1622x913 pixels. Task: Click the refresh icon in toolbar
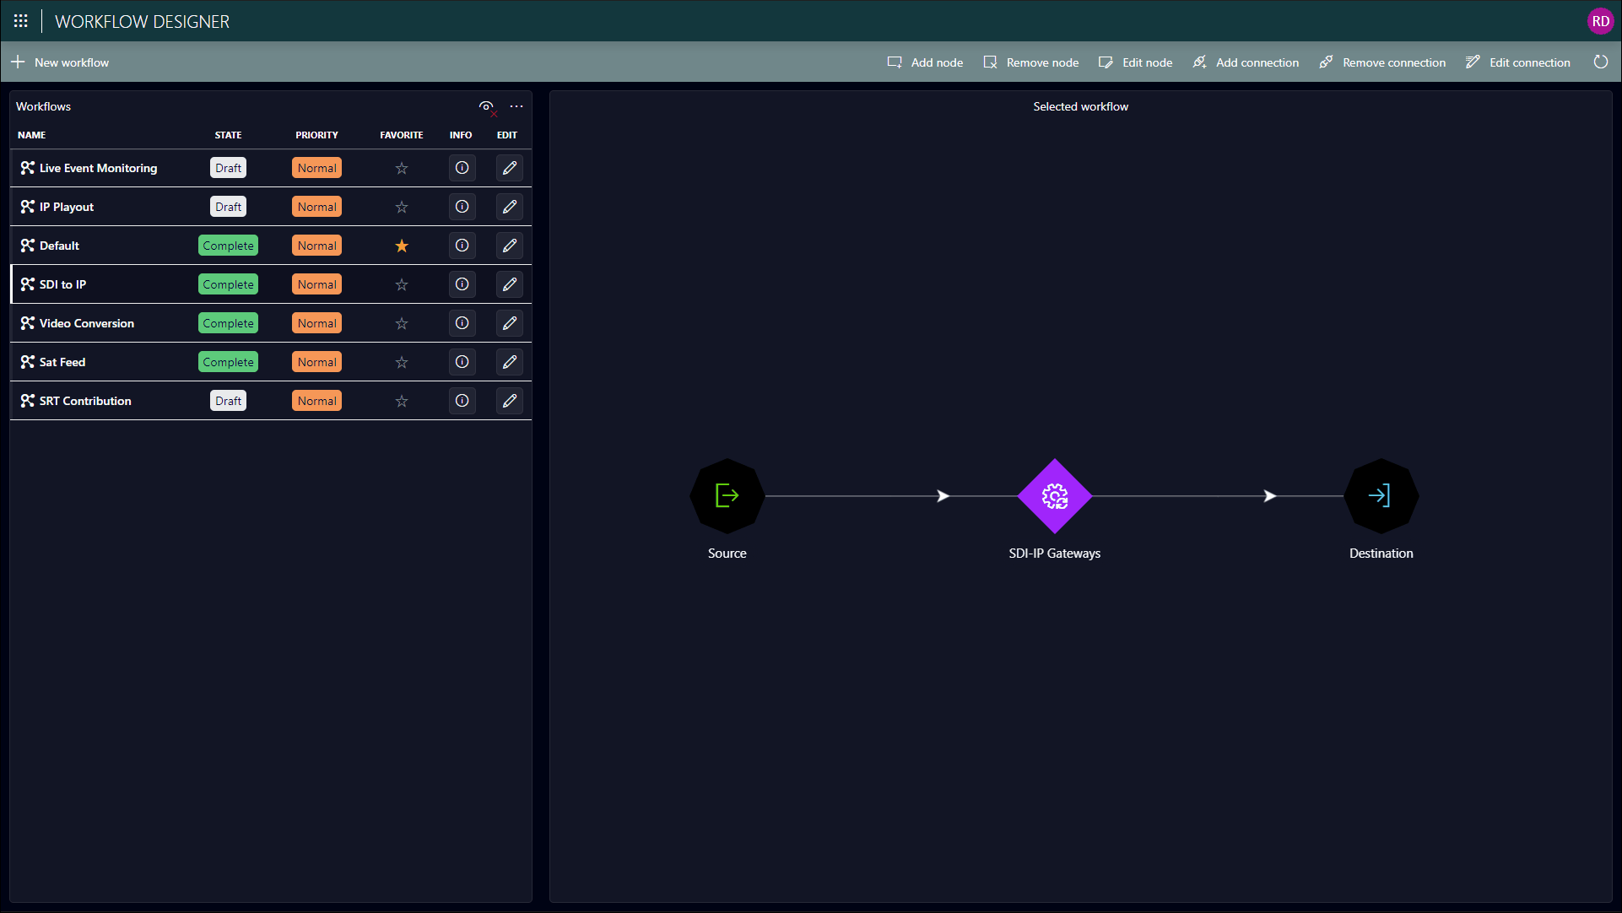[x=1601, y=62]
